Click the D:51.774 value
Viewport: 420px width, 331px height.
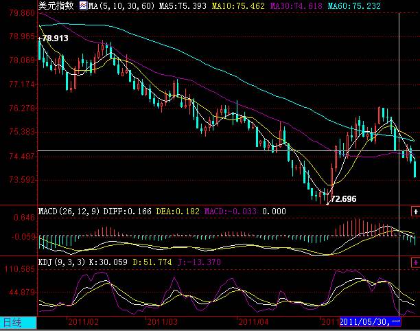[x=152, y=262]
